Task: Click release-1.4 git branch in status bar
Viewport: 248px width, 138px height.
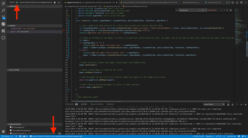Action: pyautogui.click(x=8, y=136)
